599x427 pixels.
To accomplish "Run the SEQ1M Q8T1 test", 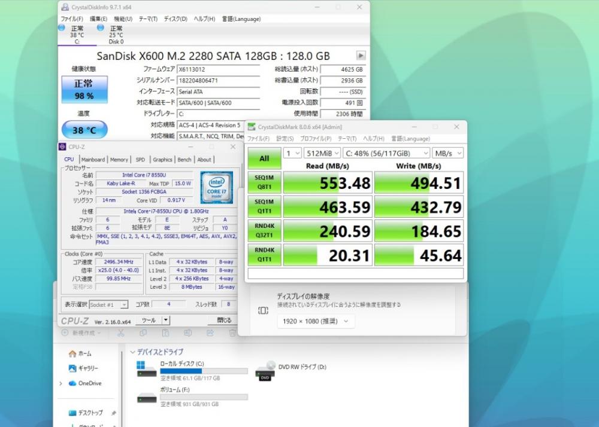I will click(264, 182).
